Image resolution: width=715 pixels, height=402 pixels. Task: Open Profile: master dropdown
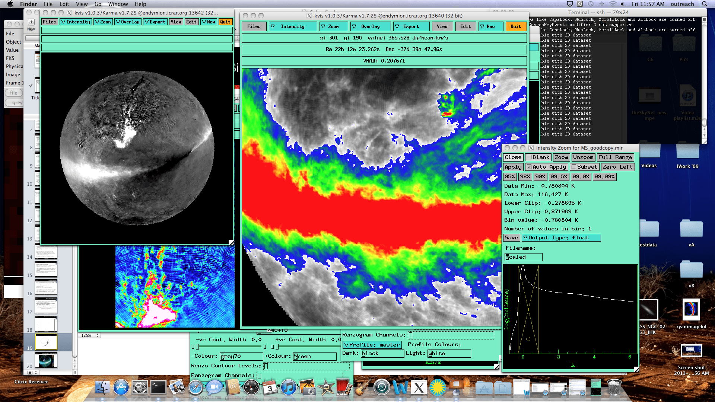(x=372, y=345)
